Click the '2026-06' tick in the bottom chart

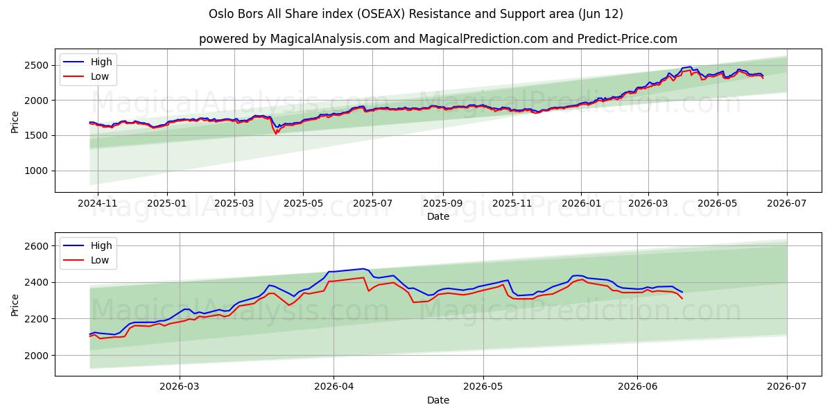click(x=637, y=387)
